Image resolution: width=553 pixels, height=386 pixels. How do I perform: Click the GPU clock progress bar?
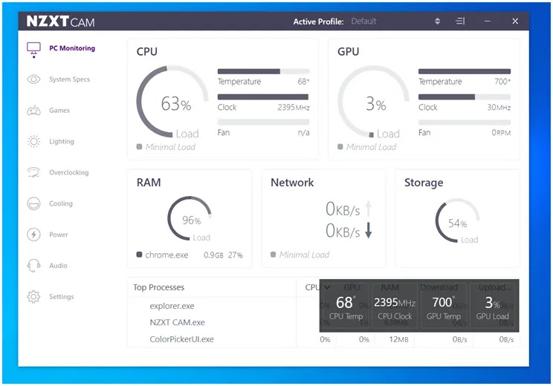point(465,96)
